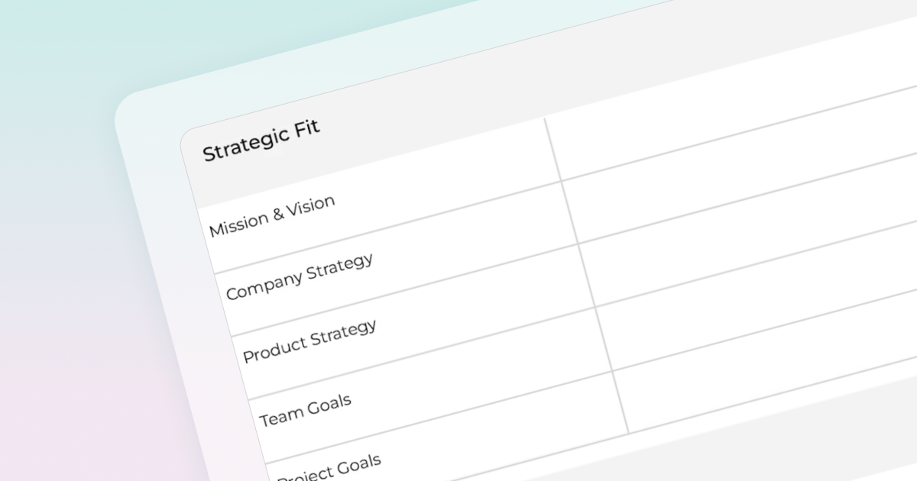Viewport: 917px width, 481px height.
Task: Select the Mission & Vision row label
Action: pos(272,215)
